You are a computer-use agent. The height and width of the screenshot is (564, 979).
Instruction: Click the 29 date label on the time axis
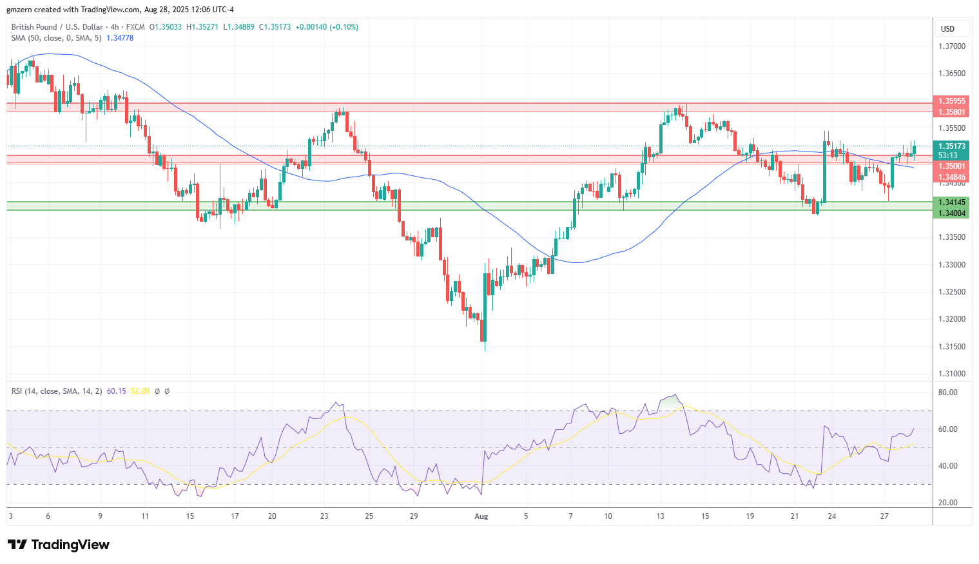point(414,516)
